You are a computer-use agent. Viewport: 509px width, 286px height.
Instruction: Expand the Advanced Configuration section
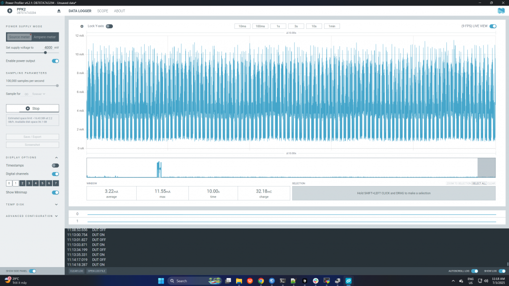(56, 216)
